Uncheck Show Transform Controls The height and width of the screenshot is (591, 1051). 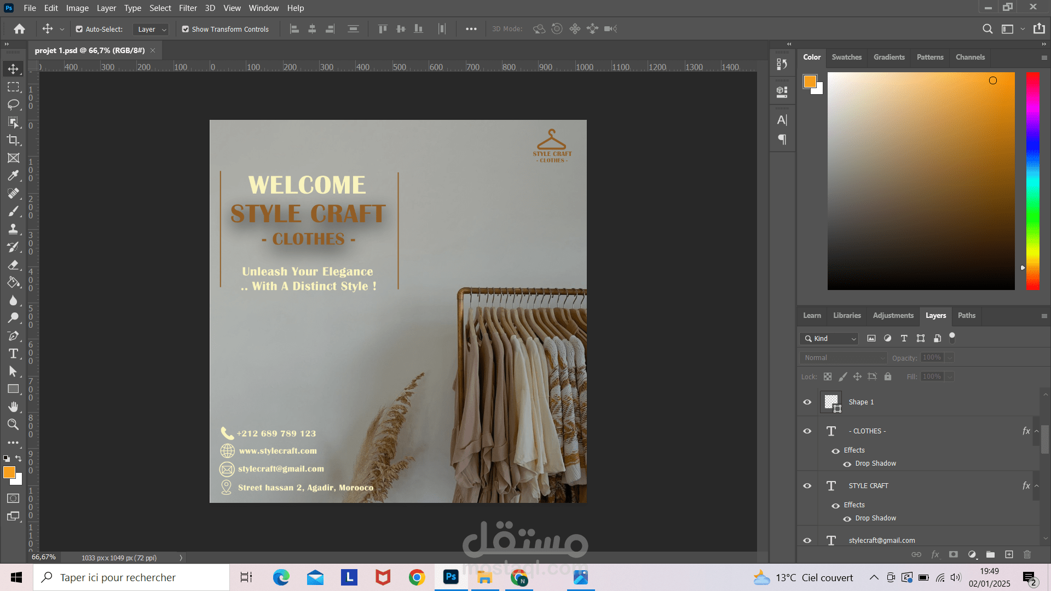pyautogui.click(x=186, y=29)
